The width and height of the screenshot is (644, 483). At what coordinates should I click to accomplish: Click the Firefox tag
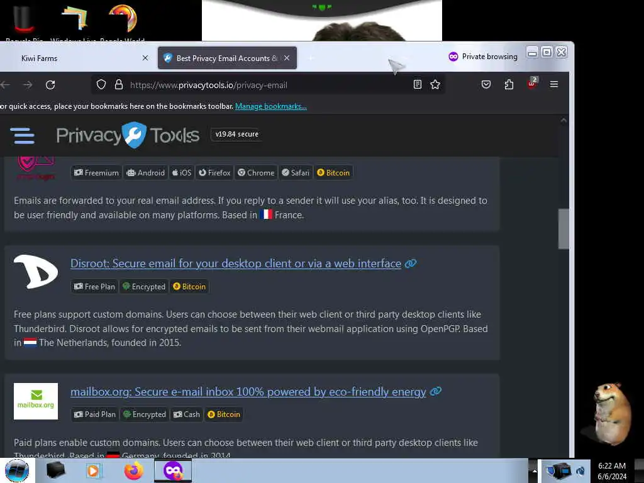(214, 173)
